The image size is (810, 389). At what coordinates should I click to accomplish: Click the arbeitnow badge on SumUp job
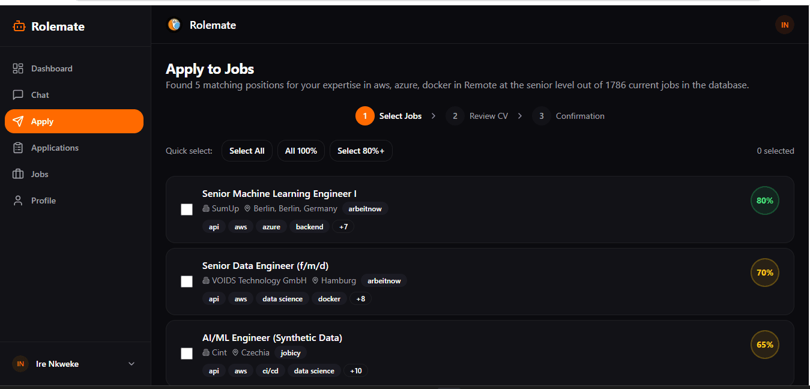tap(366, 209)
